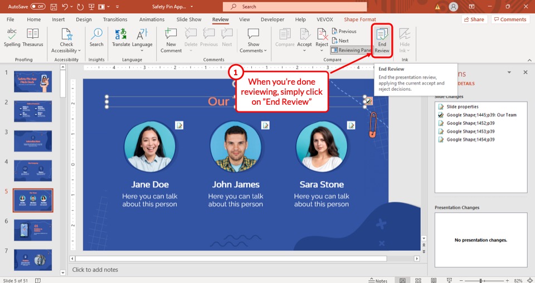Start slideshow from beginning in quick access toolbar
The image size is (535, 283).
click(91, 7)
